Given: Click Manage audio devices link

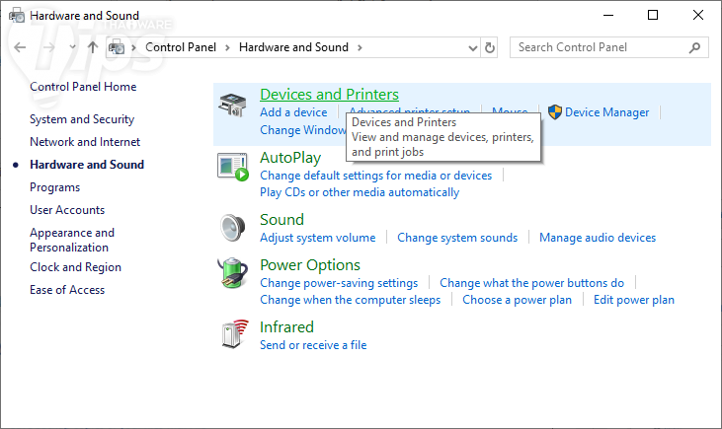Looking at the screenshot, I should (x=597, y=238).
